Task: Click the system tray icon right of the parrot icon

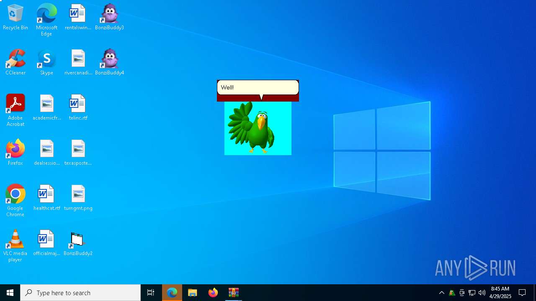Action: pos(462,293)
